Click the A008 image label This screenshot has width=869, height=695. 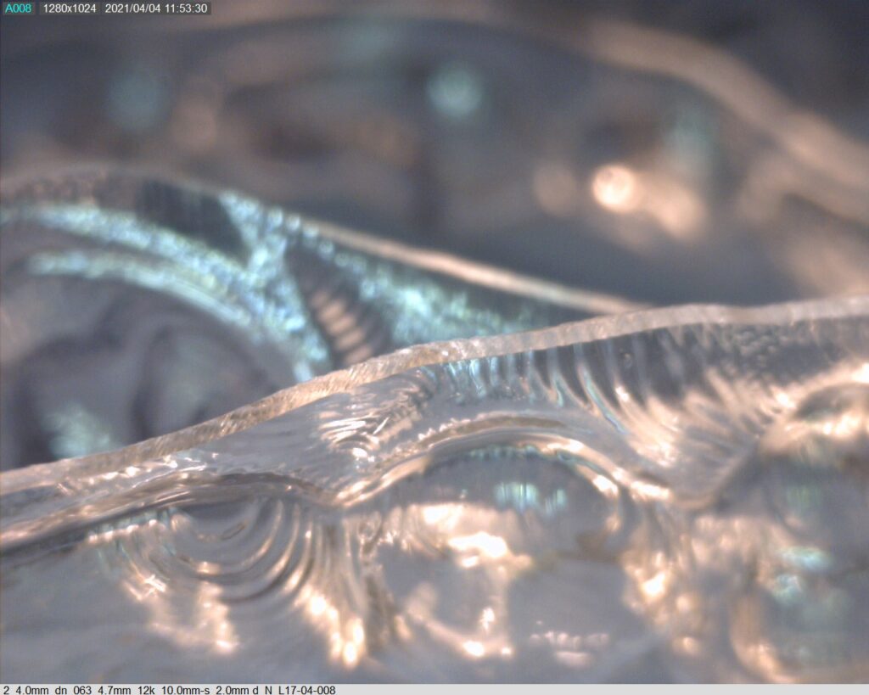coord(17,8)
